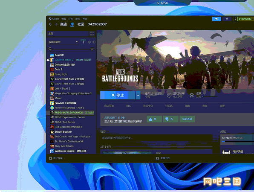254x192 pixels.
Task: Go to the 商店 tab
Action: pos(63,24)
